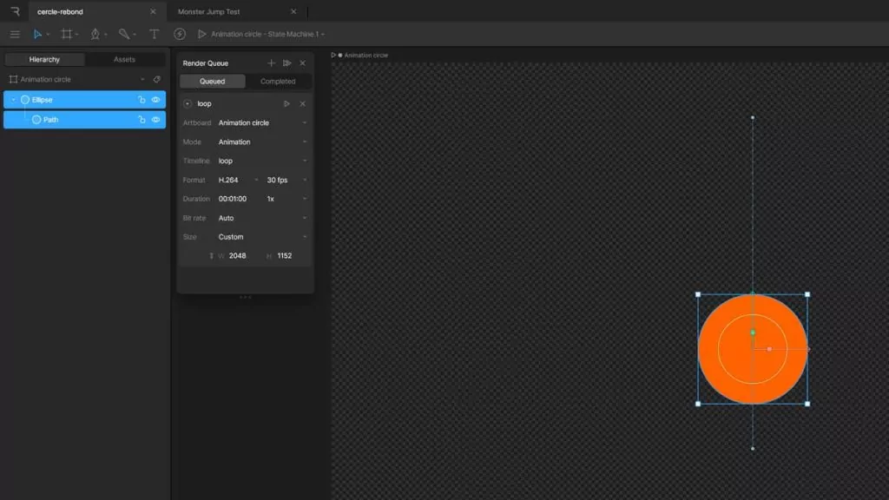This screenshot has width=889, height=500.
Task: Click the height field showing 1152
Action: 285,256
